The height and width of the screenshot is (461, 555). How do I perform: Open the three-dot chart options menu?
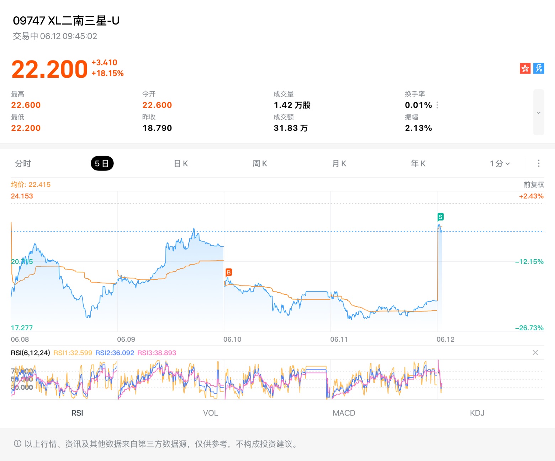coord(539,163)
